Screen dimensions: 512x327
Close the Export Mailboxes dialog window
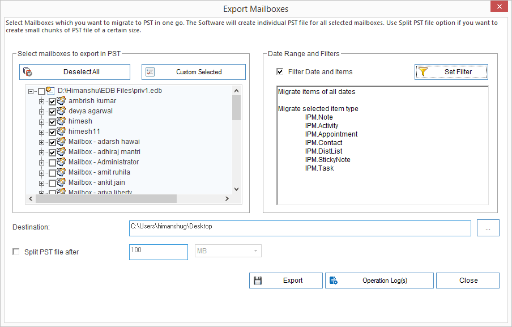tap(500, 6)
